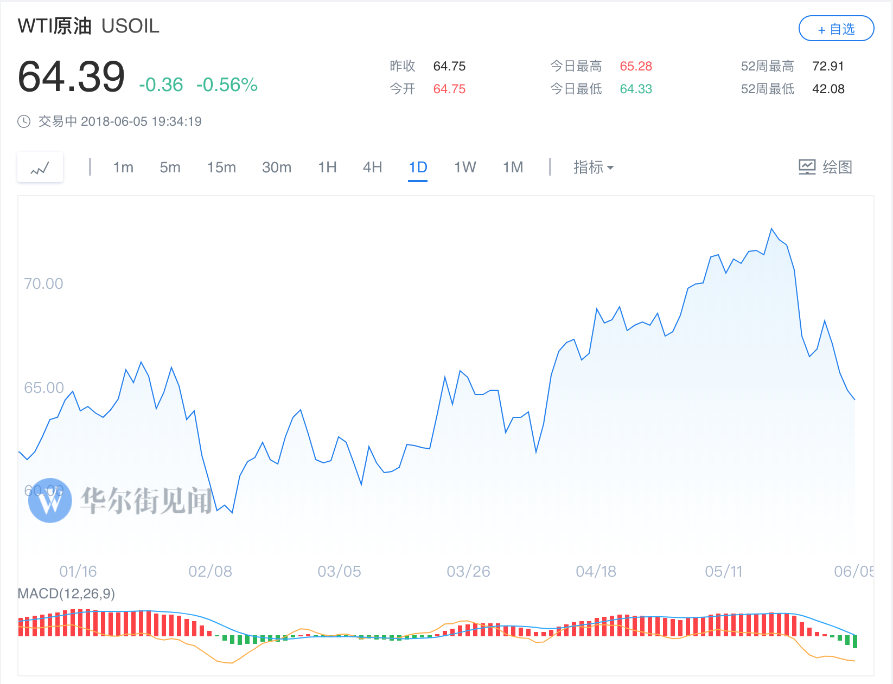
Task: Click the WTI原油 USOIL title
Action: [88, 26]
